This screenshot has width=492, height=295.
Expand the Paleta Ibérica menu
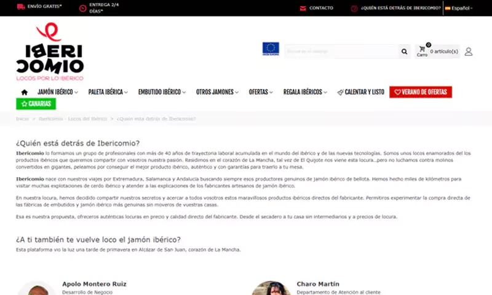108,92
